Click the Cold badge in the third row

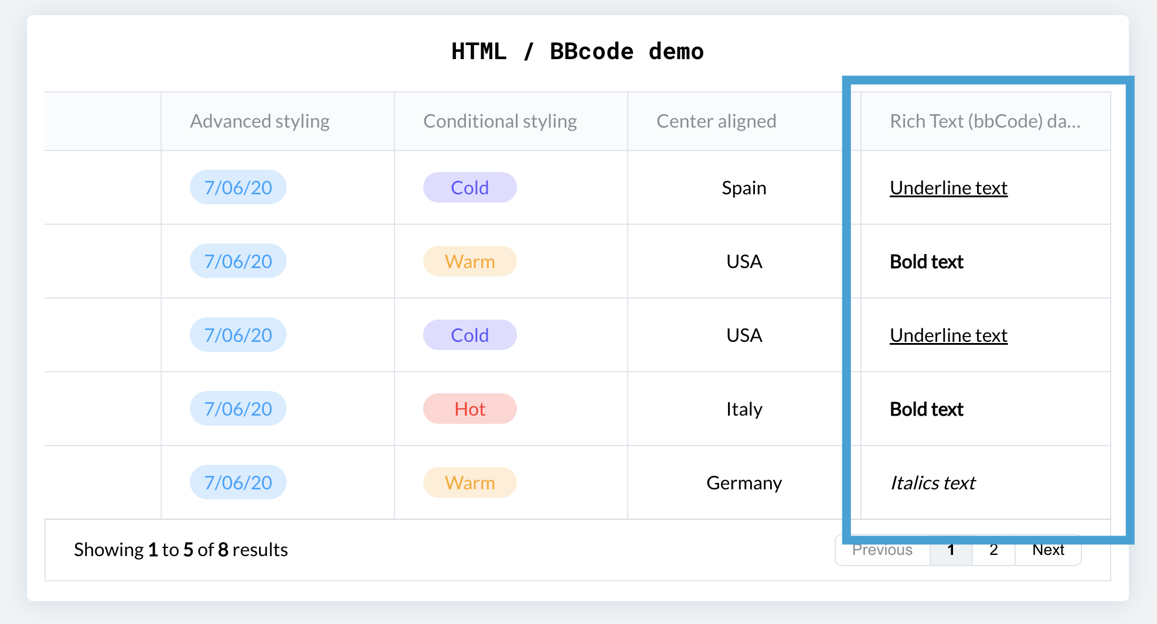pos(469,335)
